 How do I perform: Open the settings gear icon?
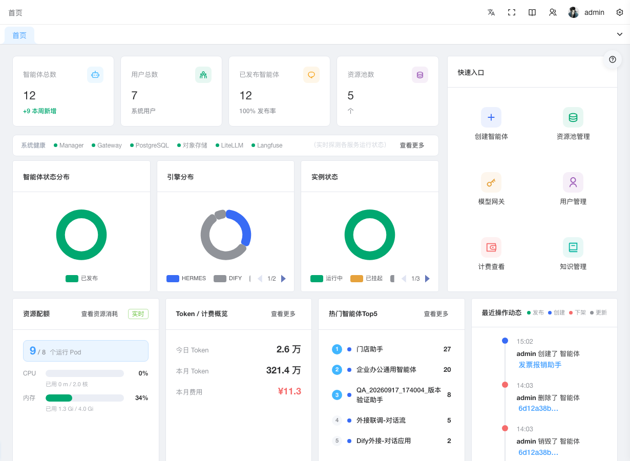click(x=620, y=12)
